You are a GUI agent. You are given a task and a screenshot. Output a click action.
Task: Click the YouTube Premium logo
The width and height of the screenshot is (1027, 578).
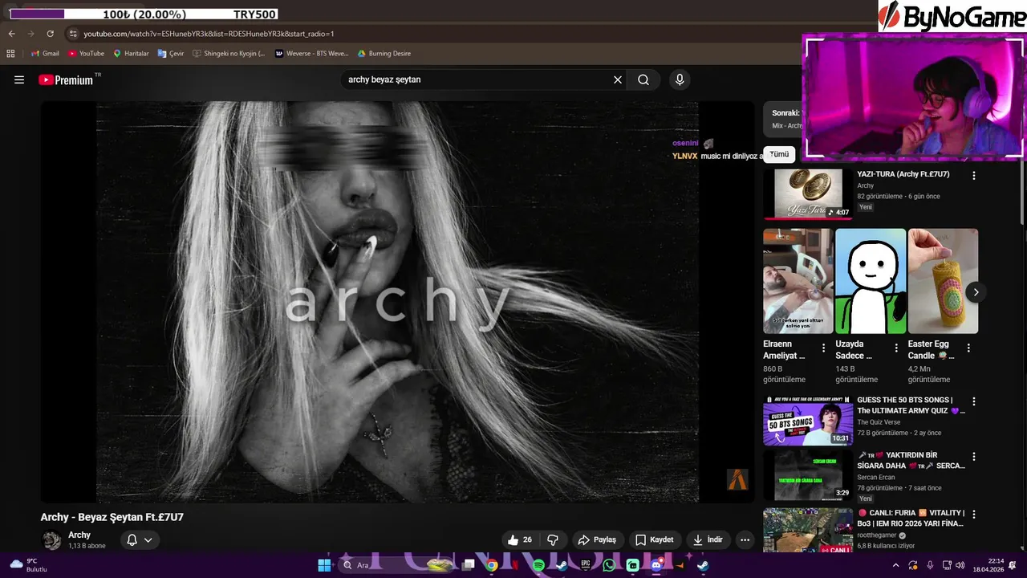tap(66, 80)
